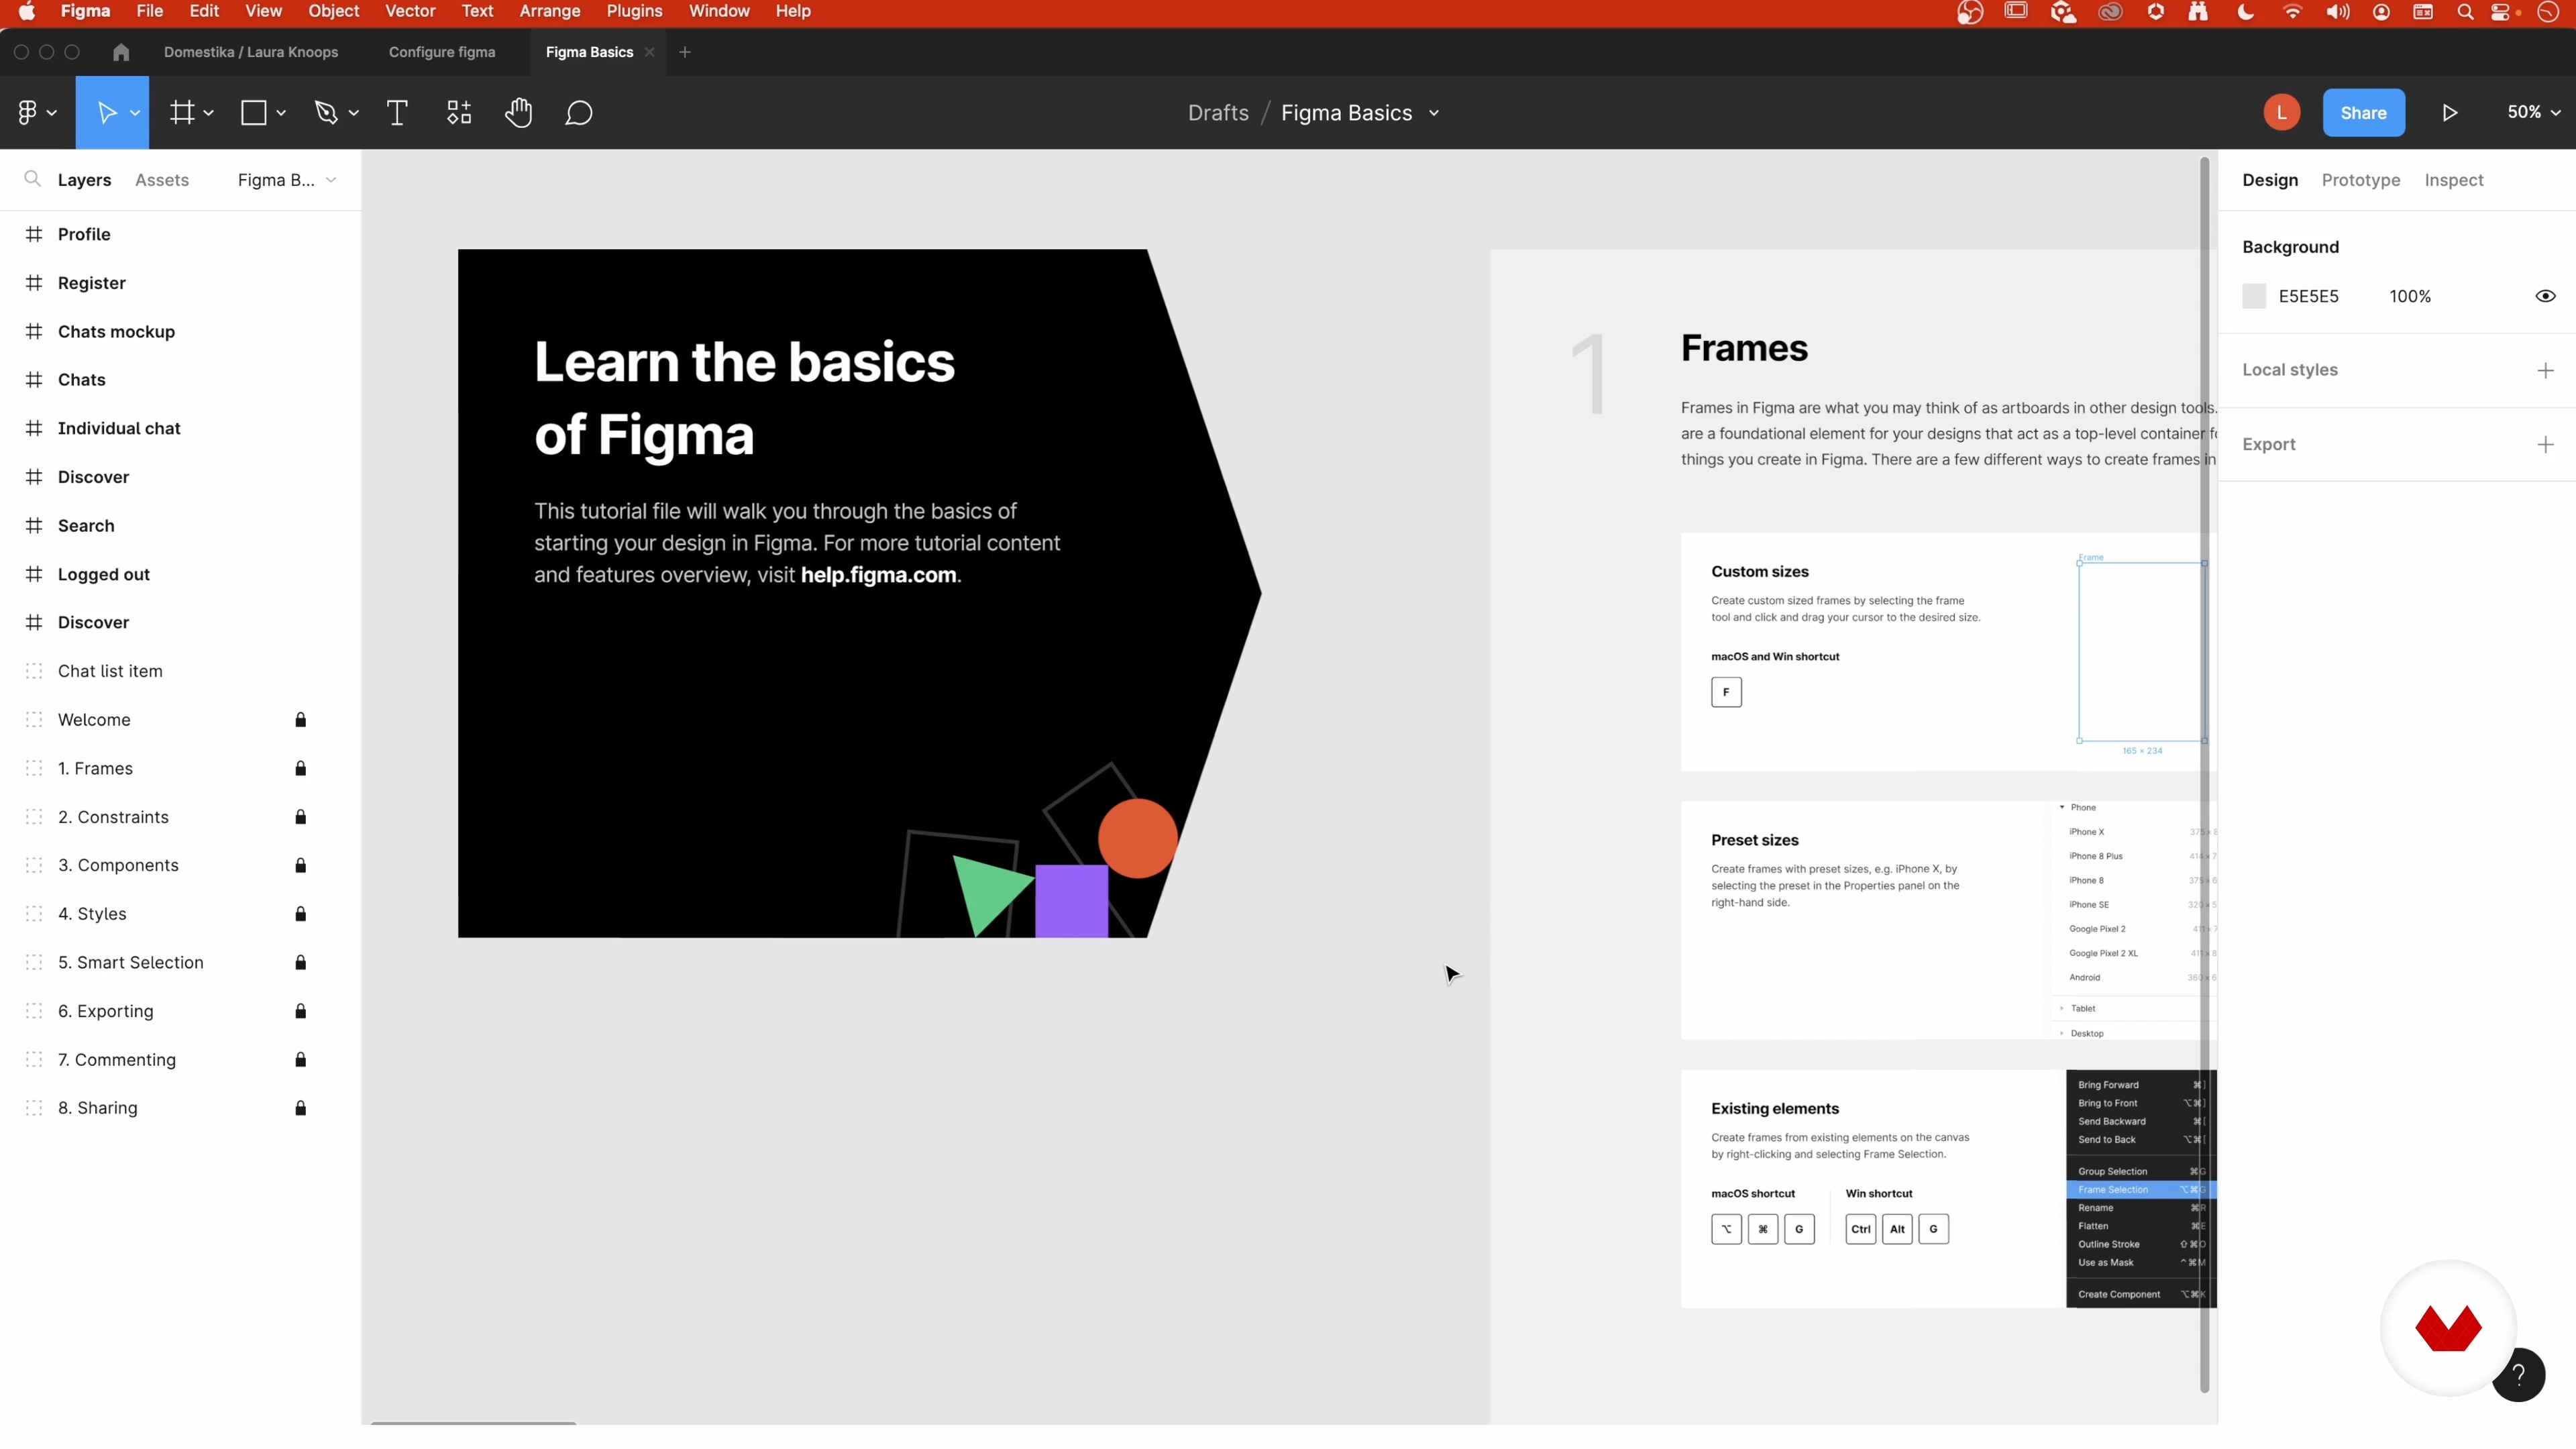Open the Figma Basics file title dropdown
Image resolution: width=2576 pixels, height=1449 pixels.
[x=1434, y=113]
